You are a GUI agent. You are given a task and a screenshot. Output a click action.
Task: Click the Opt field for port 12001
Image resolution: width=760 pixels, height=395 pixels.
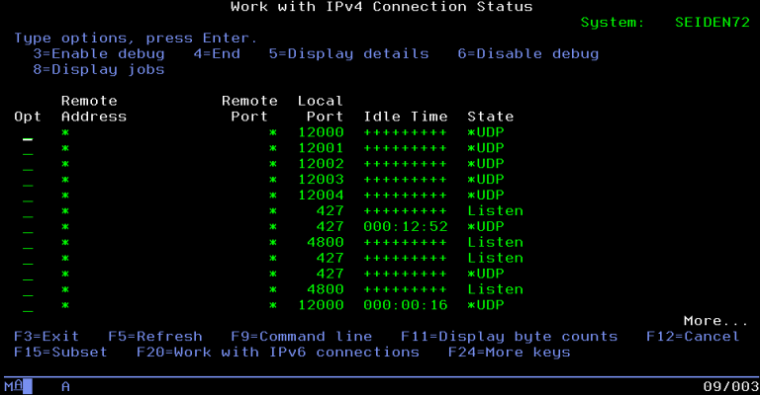[28, 148]
